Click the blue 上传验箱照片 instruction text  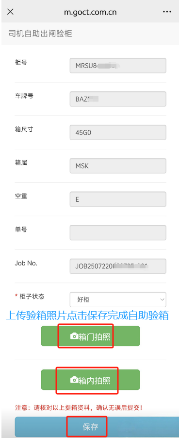pos(87,315)
